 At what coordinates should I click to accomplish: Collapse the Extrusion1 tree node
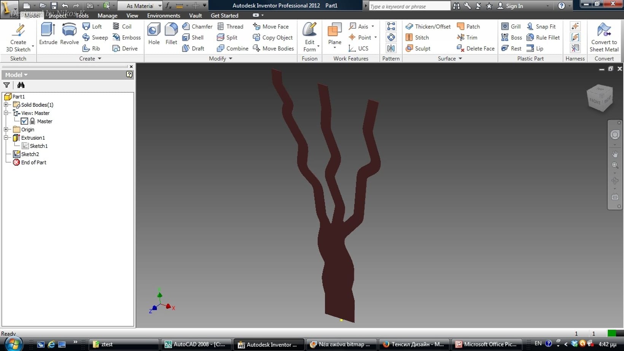click(6, 138)
